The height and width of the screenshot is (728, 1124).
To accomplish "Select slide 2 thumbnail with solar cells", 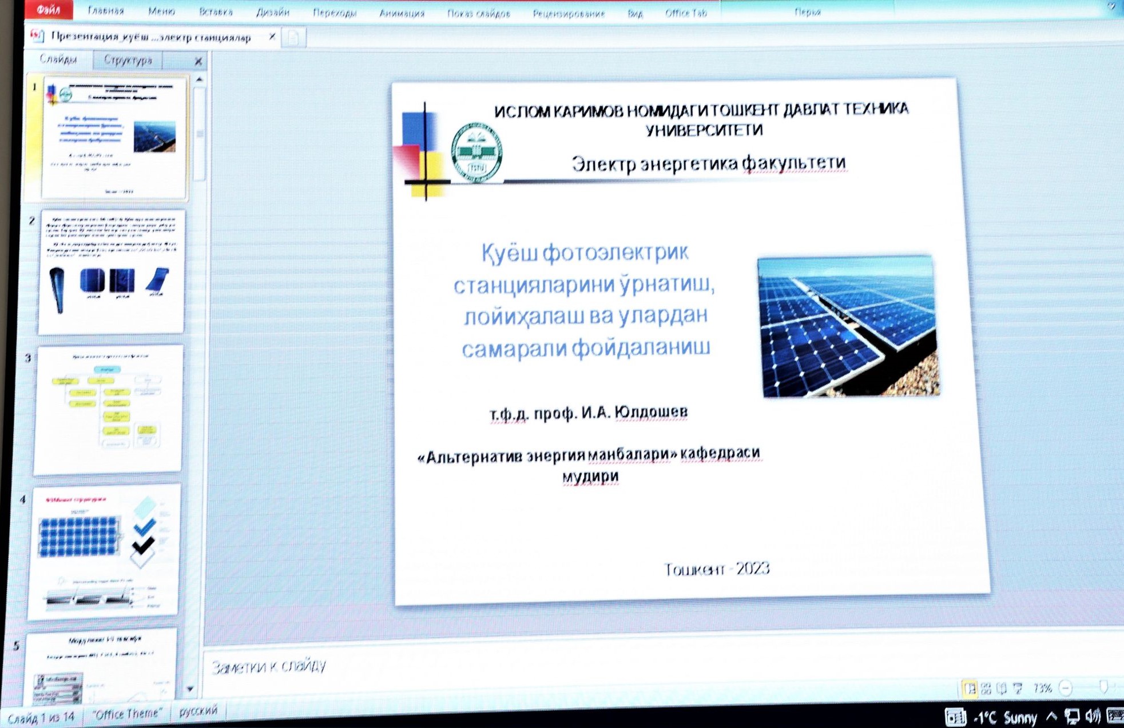I will pos(111,272).
